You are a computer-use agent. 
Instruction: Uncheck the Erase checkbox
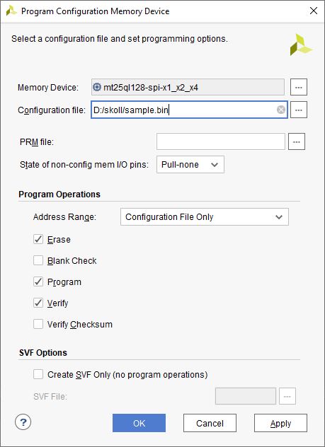click(38, 239)
